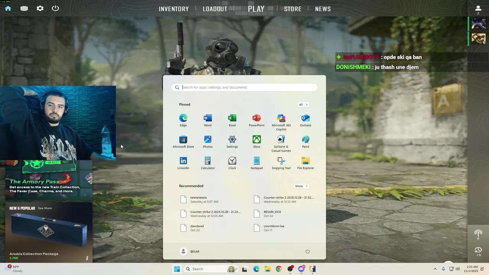Open Task View from taskbar

click(244, 269)
